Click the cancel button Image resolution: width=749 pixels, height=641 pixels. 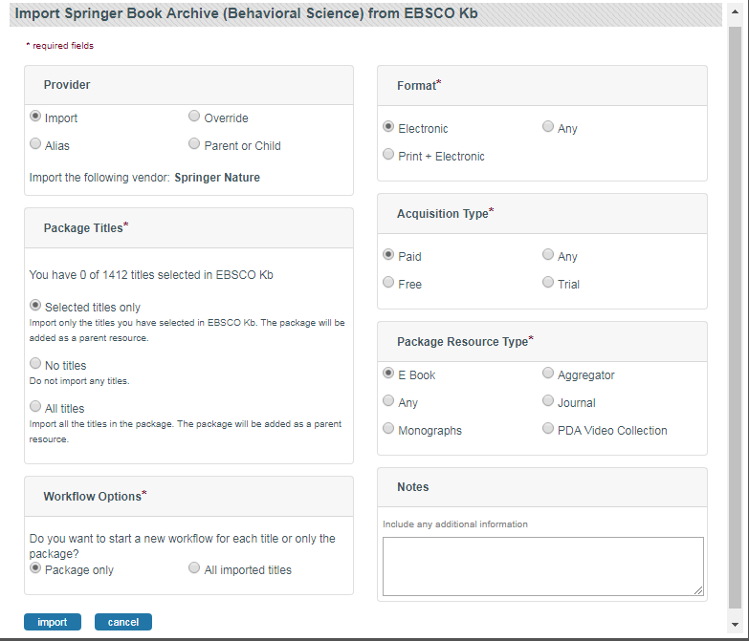(123, 622)
